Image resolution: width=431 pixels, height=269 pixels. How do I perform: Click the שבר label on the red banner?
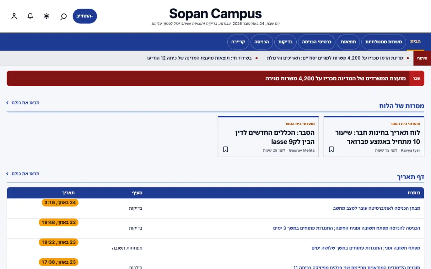point(417,78)
